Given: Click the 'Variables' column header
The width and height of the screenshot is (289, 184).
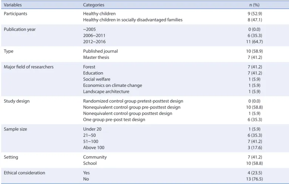Looking at the screenshot, I should (x=13, y=5).
